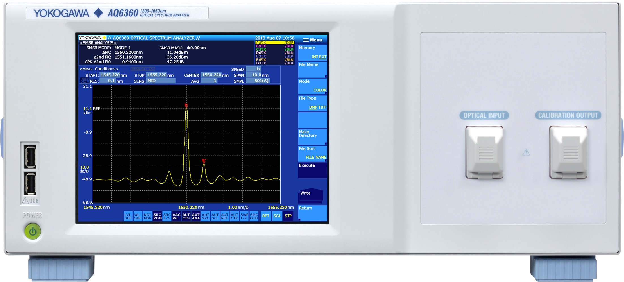Click the CENTER wavelength field
This screenshot has height=282, width=624.
coord(211,75)
